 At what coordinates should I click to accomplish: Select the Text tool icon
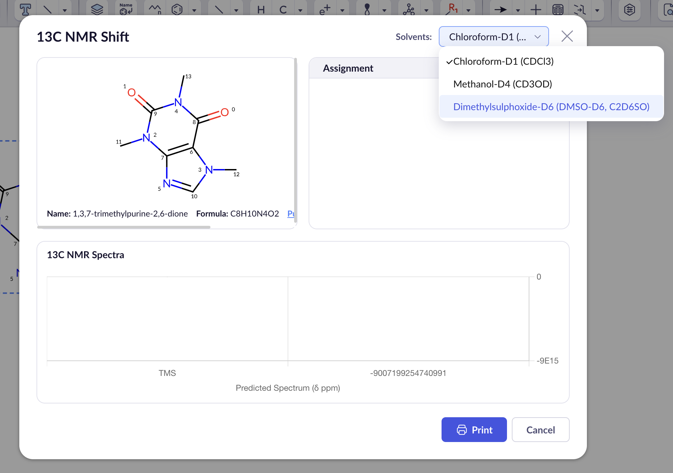[25, 9]
